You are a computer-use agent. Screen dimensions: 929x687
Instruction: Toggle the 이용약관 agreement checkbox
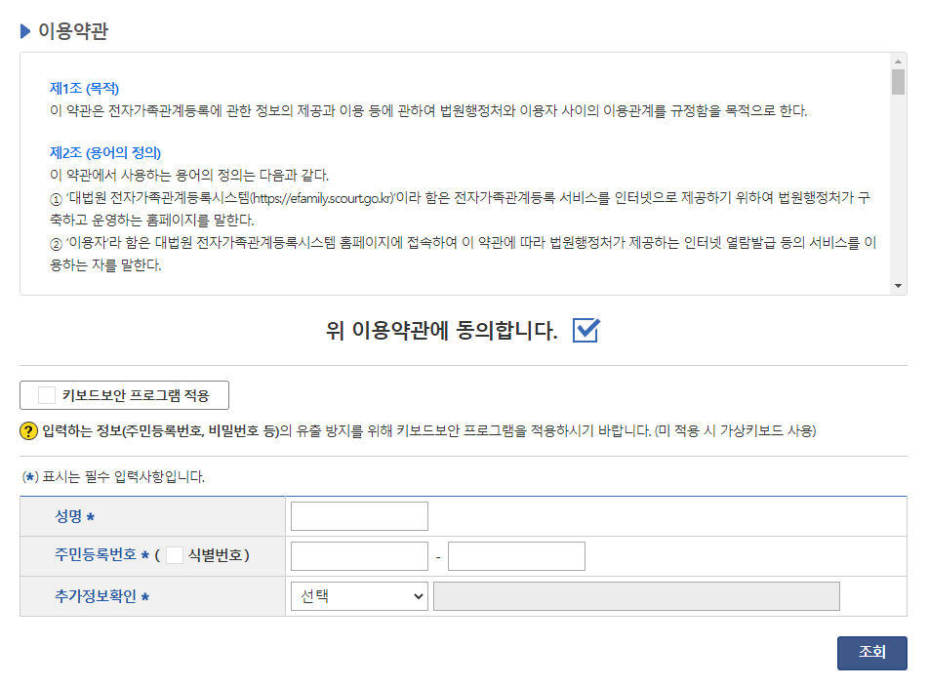tap(586, 331)
